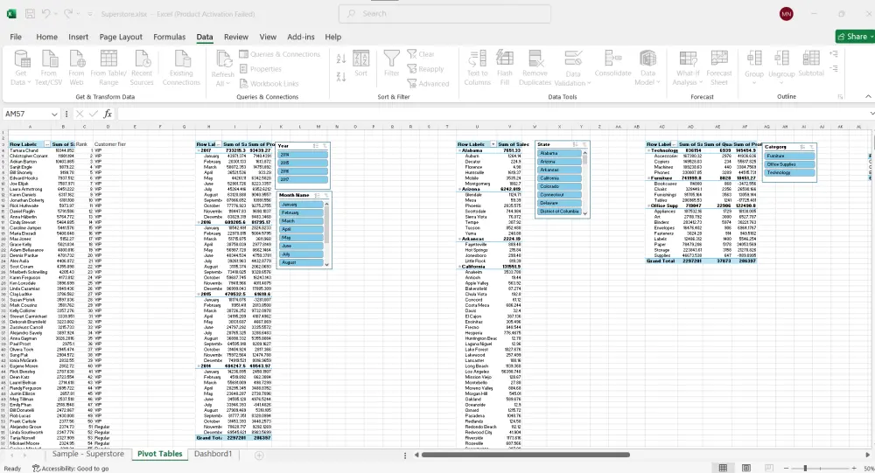Switch to the Dashbord1 sheet tab
Viewport: 875px width, 473px height.
pos(213,454)
